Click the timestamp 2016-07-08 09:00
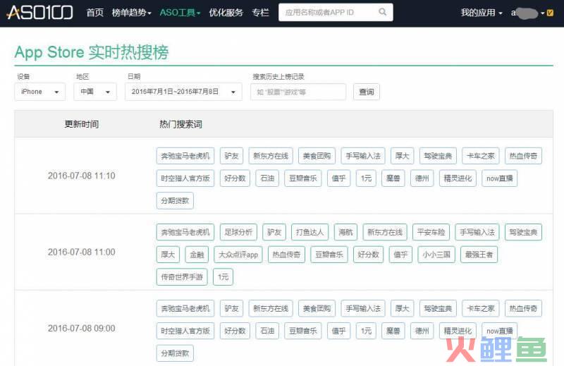The image size is (564, 366). coord(82,328)
